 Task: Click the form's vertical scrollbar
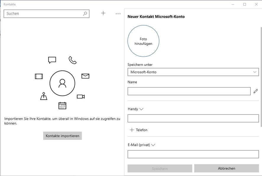pyautogui.click(x=261, y=77)
